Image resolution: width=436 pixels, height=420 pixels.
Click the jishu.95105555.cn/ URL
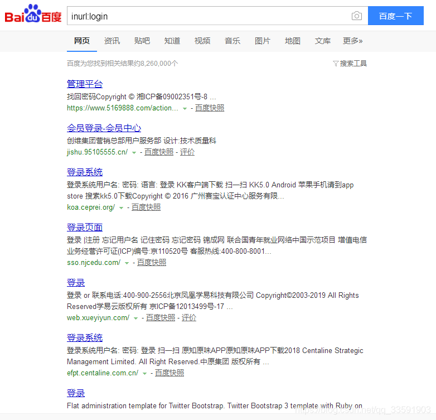click(x=98, y=152)
